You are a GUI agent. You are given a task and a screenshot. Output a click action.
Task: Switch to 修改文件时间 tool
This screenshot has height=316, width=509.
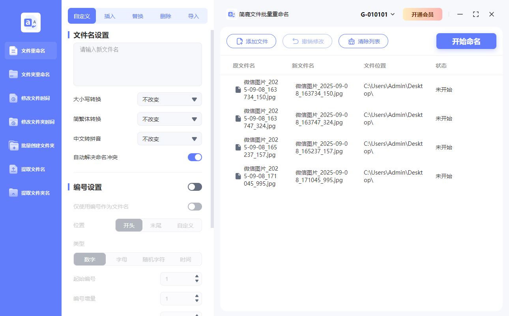[30, 98]
